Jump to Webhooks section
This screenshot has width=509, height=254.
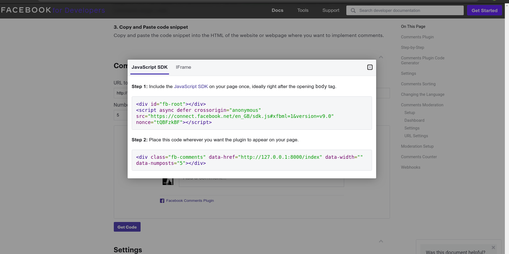pyautogui.click(x=410, y=167)
